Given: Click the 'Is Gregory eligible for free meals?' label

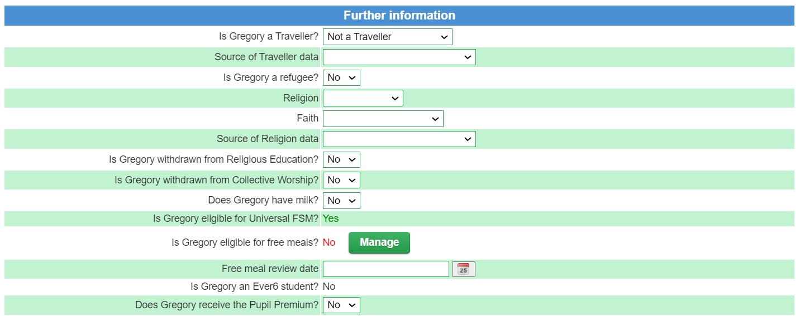Looking at the screenshot, I should 245,242.
